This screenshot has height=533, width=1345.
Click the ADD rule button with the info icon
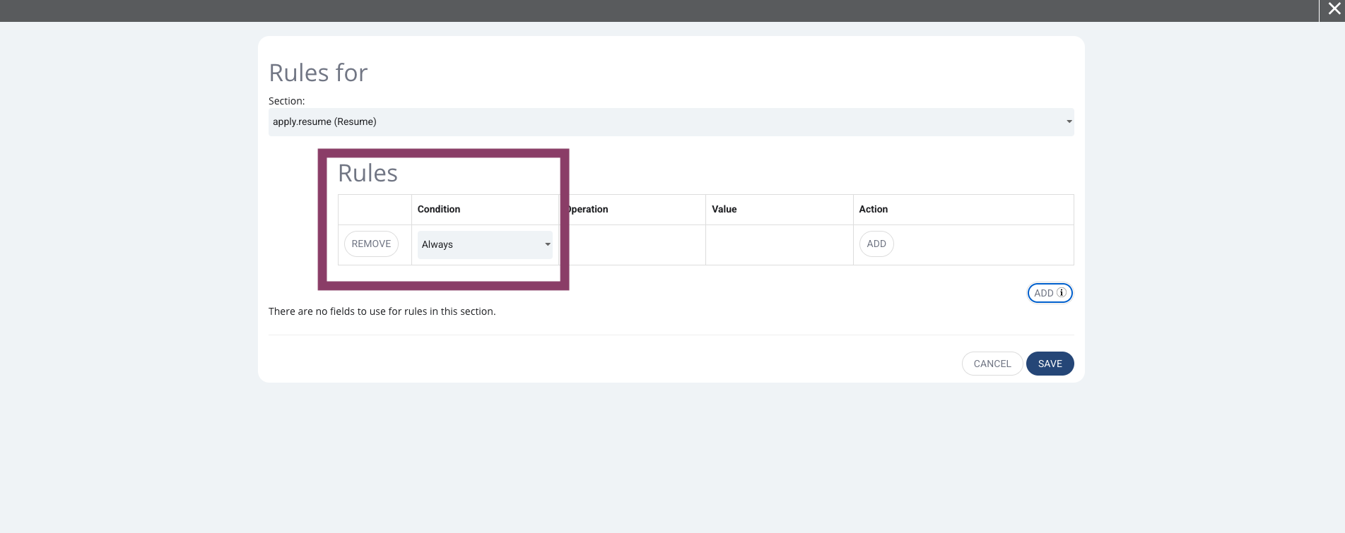click(1050, 293)
